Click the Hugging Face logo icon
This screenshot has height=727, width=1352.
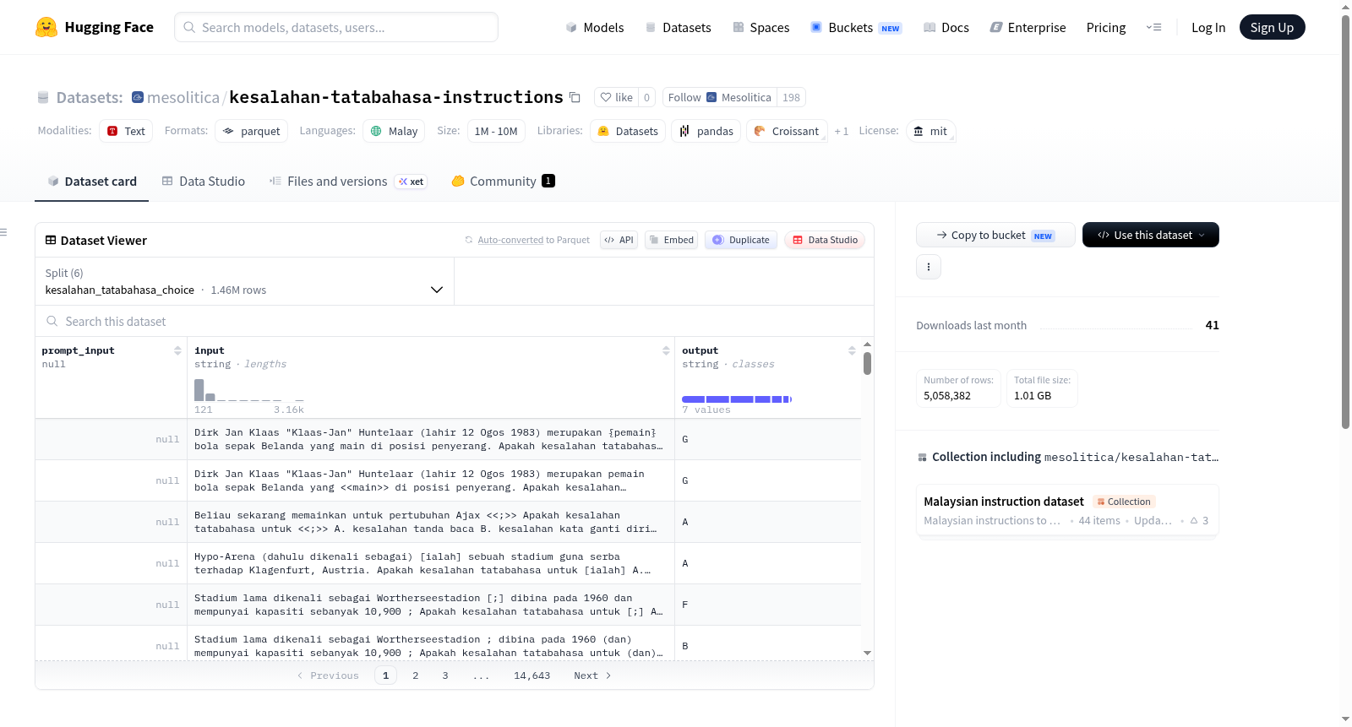(46, 27)
